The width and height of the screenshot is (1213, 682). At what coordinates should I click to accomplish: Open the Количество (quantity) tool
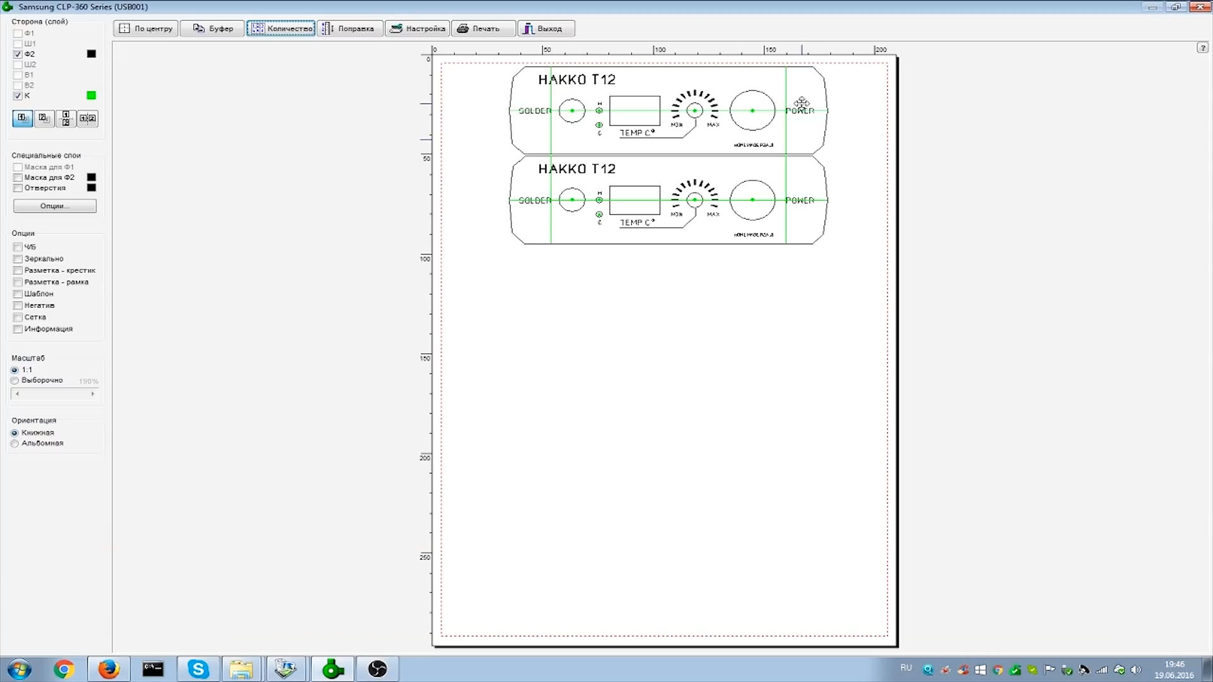point(281,28)
